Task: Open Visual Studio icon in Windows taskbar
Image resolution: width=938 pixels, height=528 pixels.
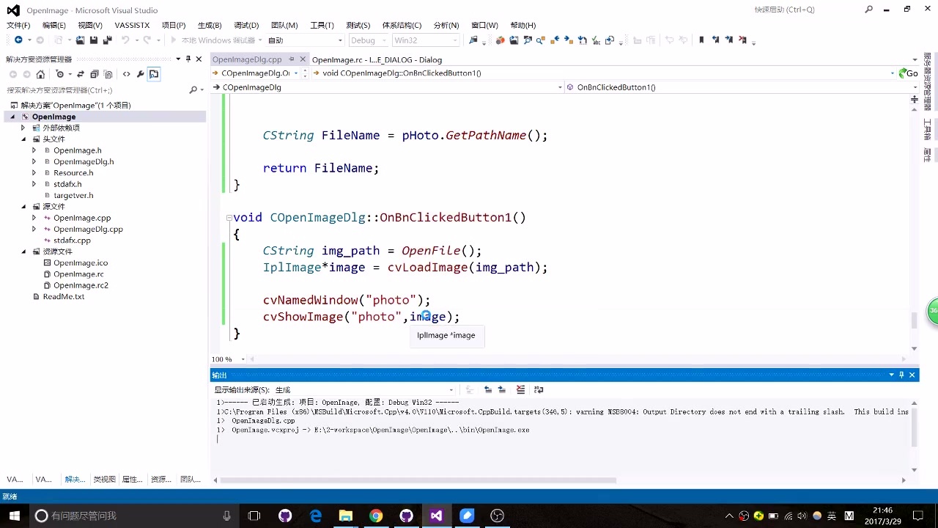Action: pos(437,516)
